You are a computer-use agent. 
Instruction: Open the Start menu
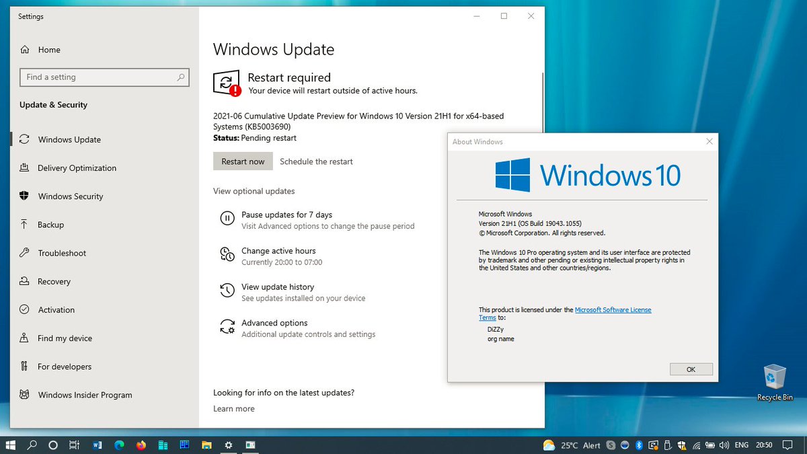tap(11, 445)
